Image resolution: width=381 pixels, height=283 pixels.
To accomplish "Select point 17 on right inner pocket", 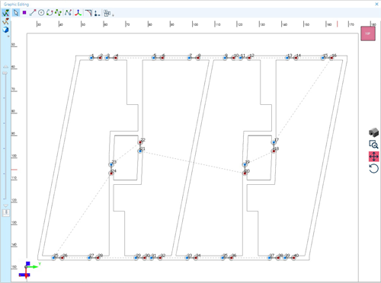I will pos(274,142).
